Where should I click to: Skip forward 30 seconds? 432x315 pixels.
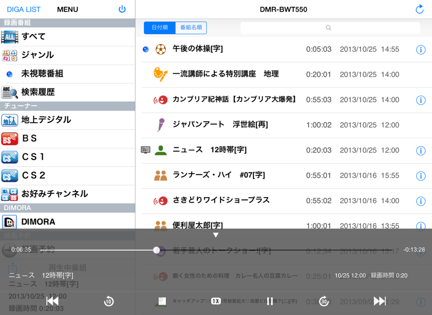[x=324, y=301]
